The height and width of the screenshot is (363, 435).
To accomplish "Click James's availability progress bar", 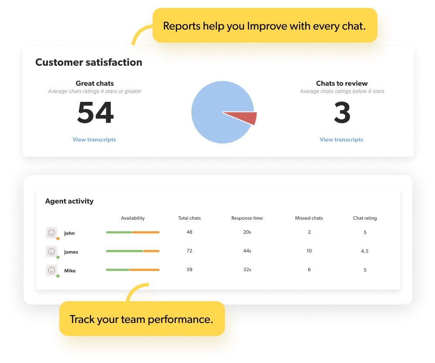I will 133,251.
